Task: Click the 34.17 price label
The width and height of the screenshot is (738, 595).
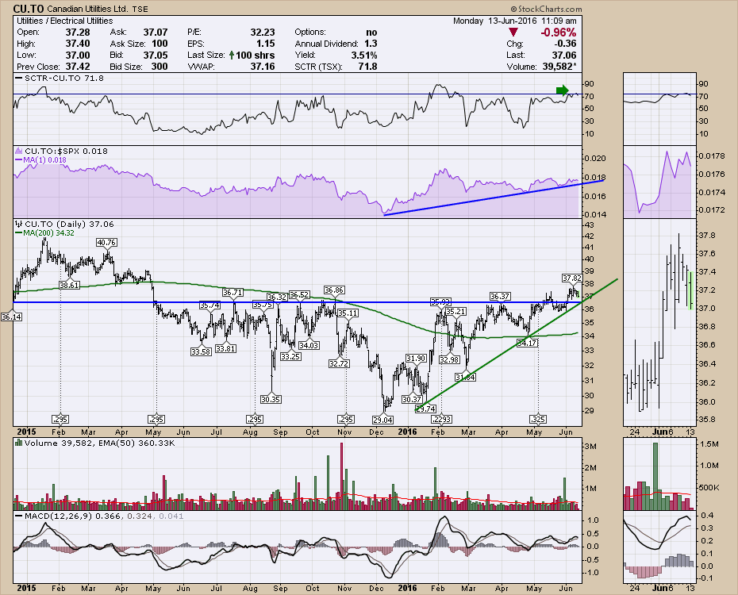Action: (x=527, y=343)
